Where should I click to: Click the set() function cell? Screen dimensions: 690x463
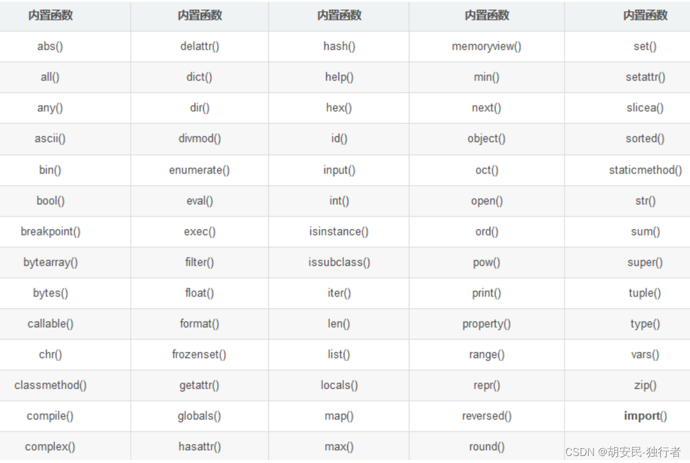click(645, 46)
